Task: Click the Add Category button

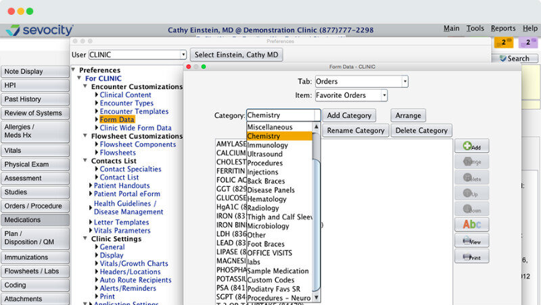Action: [x=348, y=115]
